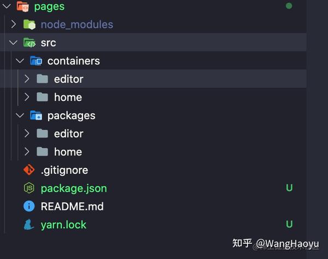Viewport: 328px width, 259px height.
Task: Click the containers folder icon
Action: [x=36, y=61]
